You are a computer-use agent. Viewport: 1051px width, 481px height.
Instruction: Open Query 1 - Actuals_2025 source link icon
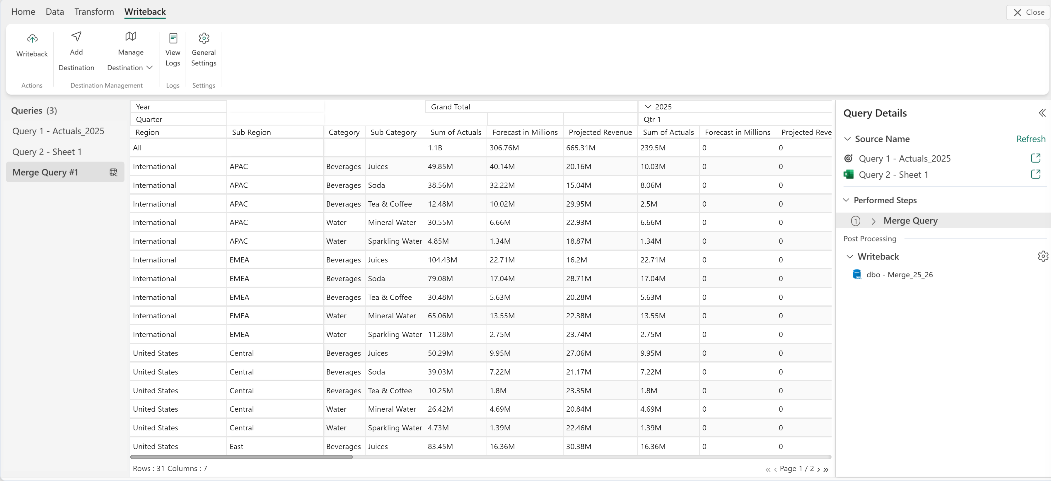pos(1035,158)
